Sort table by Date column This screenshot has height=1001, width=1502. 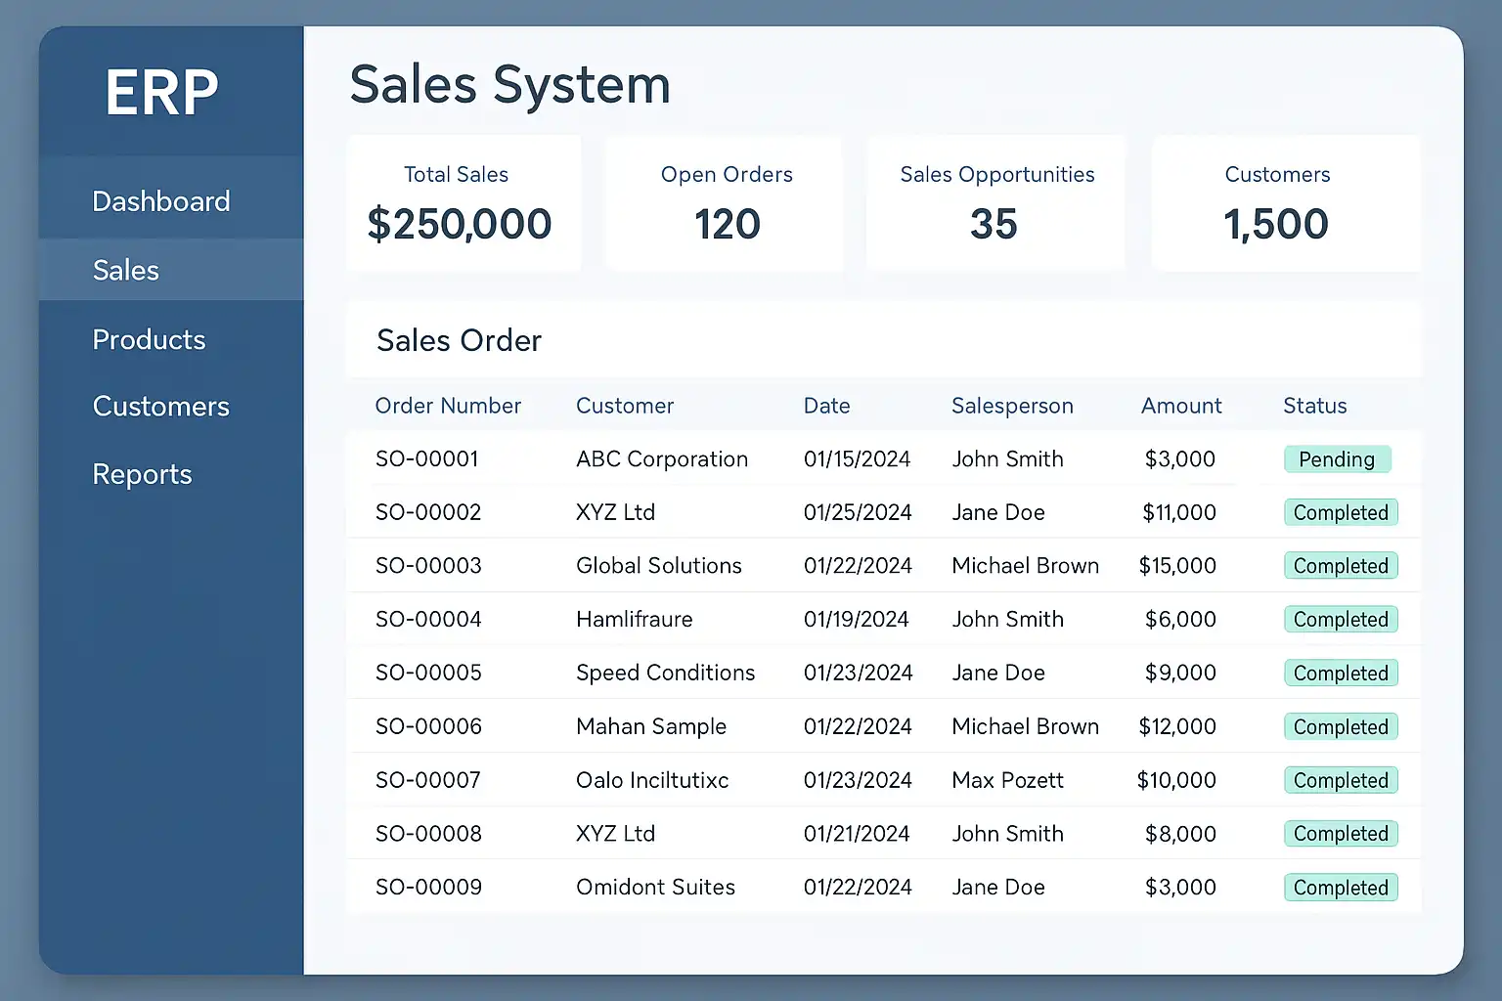point(826,406)
